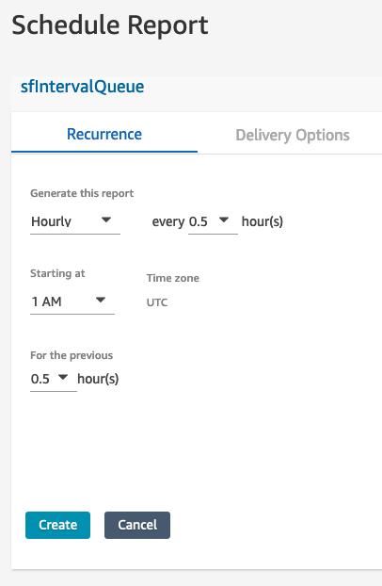Select the 0.5 value under 'For the previous'
The height and width of the screenshot is (586, 382).
pyautogui.click(x=54, y=379)
